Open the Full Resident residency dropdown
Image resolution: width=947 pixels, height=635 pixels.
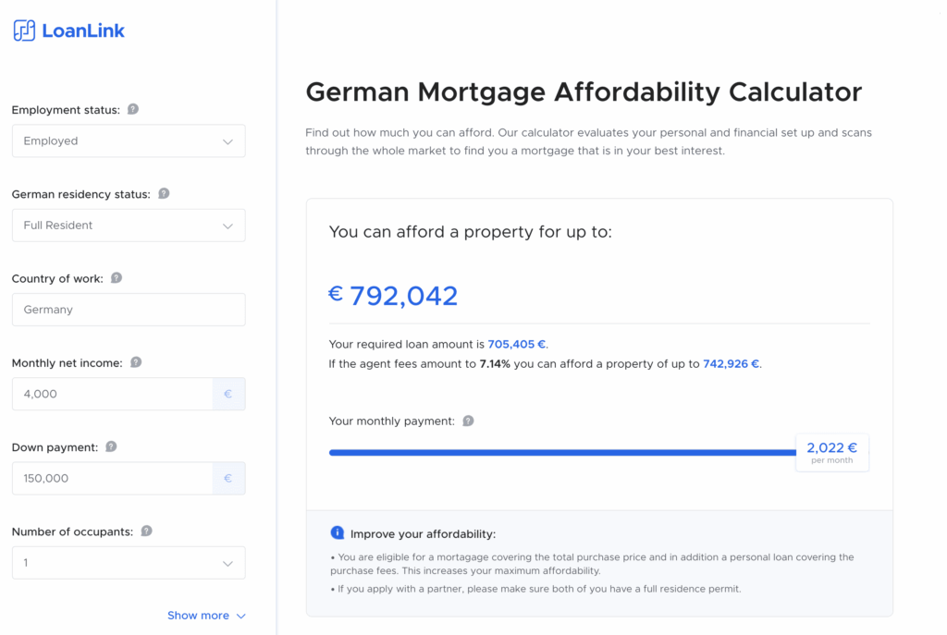(129, 226)
